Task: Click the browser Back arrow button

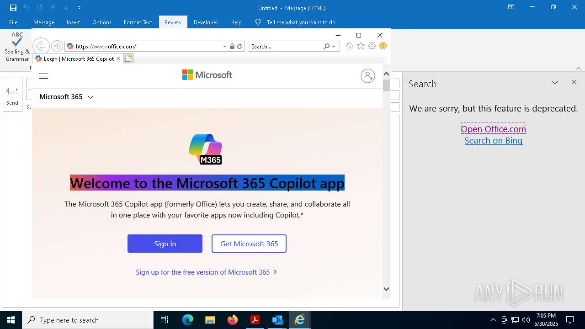Action: coord(41,46)
